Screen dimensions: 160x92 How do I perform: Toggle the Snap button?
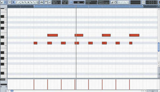click(71, 2)
